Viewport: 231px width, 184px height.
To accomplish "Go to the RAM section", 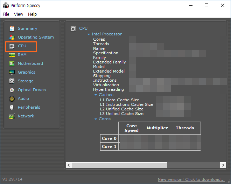I will (22, 55).
